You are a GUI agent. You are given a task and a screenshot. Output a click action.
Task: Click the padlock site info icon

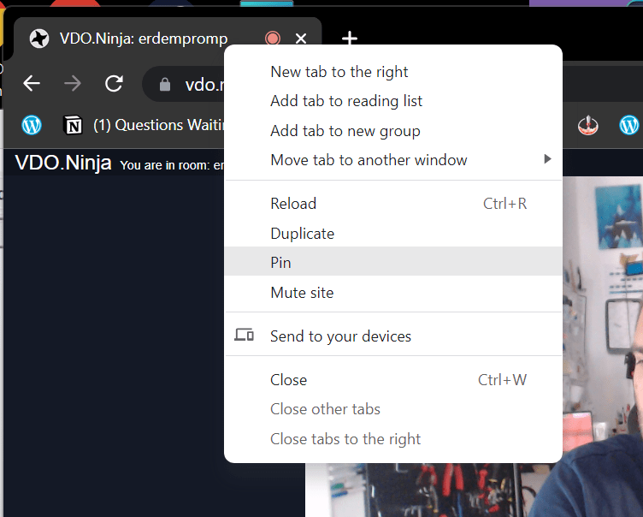pos(165,84)
